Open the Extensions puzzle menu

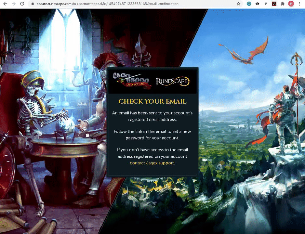[x=283, y=4]
